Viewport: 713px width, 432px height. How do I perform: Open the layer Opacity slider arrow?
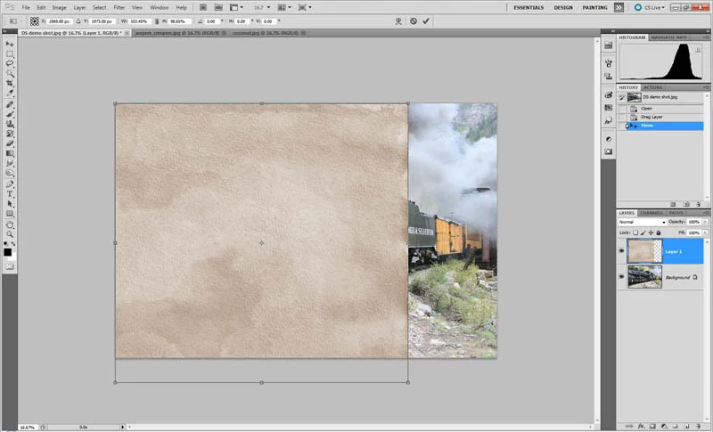(x=705, y=222)
